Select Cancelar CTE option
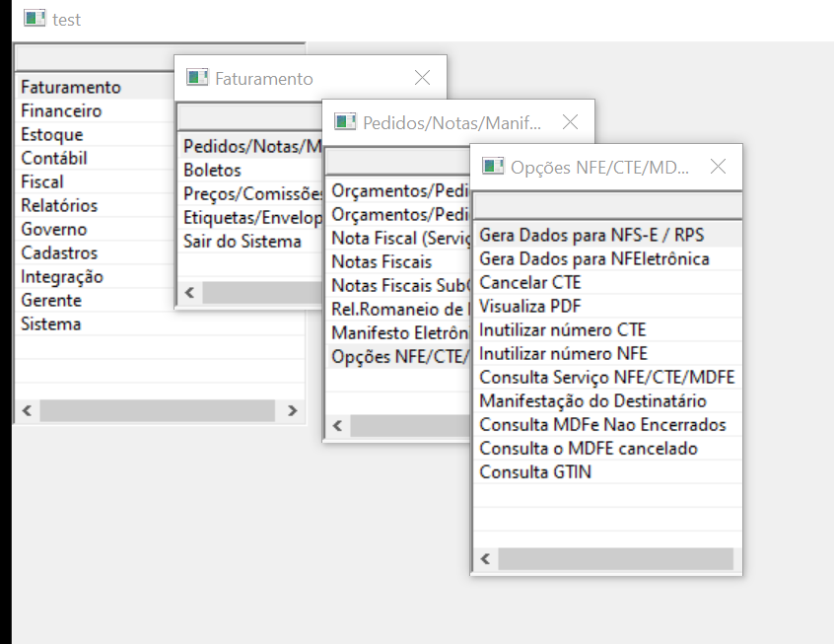Image resolution: width=834 pixels, height=644 pixels. pyautogui.click(x=529, y=283)
